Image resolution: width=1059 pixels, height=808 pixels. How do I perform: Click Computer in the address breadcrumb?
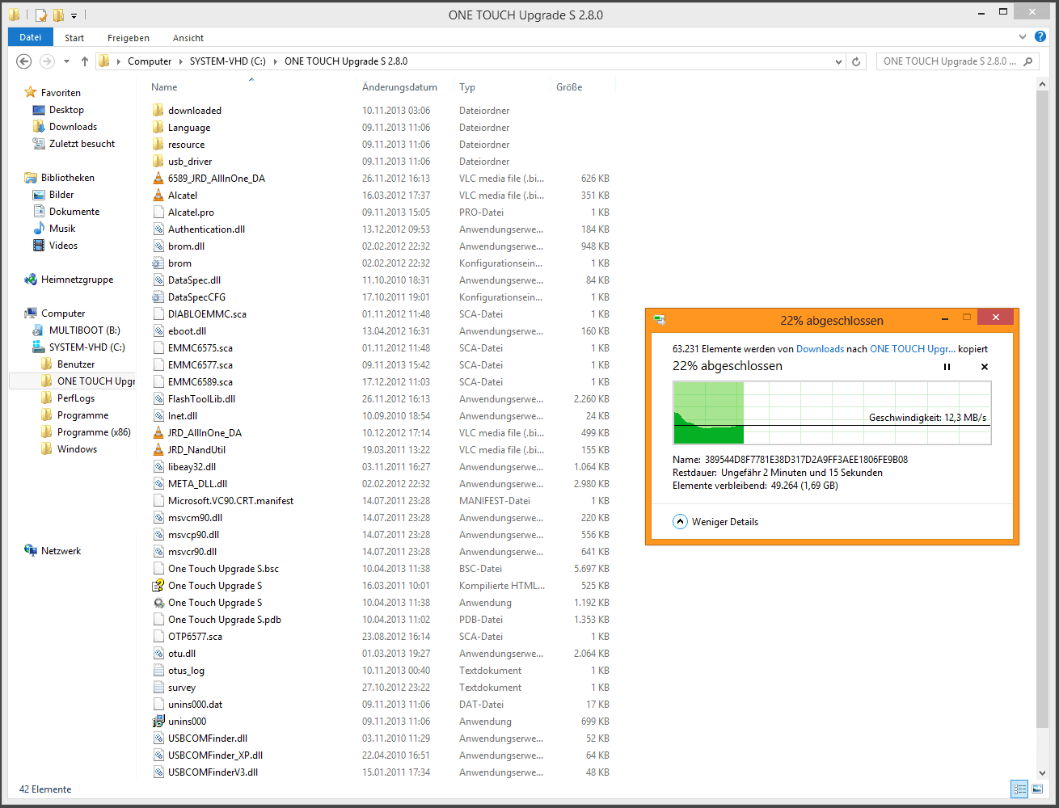[x=150, y=61]
